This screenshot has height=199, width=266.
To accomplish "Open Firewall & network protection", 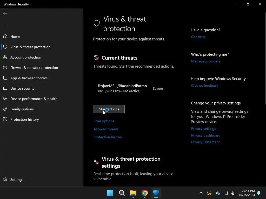I will [41, 68].
